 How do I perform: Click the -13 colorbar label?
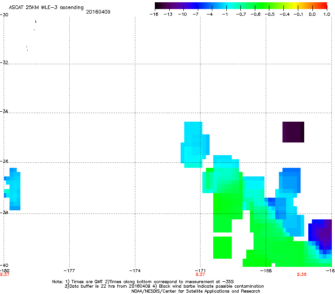[x=168, y=14]
